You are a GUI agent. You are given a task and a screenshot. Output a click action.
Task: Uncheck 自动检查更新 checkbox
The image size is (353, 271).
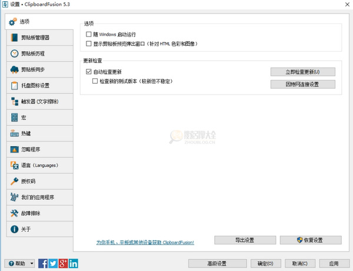tap(89, 72)
